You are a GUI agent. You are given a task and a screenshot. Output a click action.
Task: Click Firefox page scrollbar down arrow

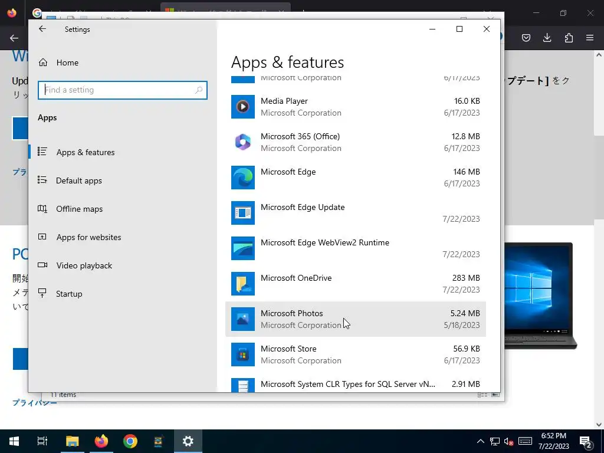coord(599,425)
